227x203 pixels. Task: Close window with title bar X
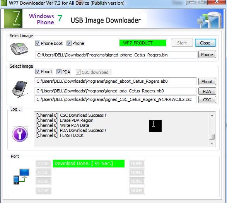point(217,2)
